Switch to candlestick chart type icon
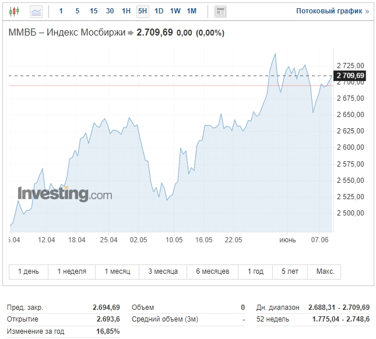Image resolution: width=376 pixels, height=339 pixels. (x=14, y=11)
